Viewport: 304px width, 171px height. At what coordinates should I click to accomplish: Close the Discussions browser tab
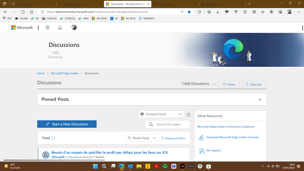(148, 4)
